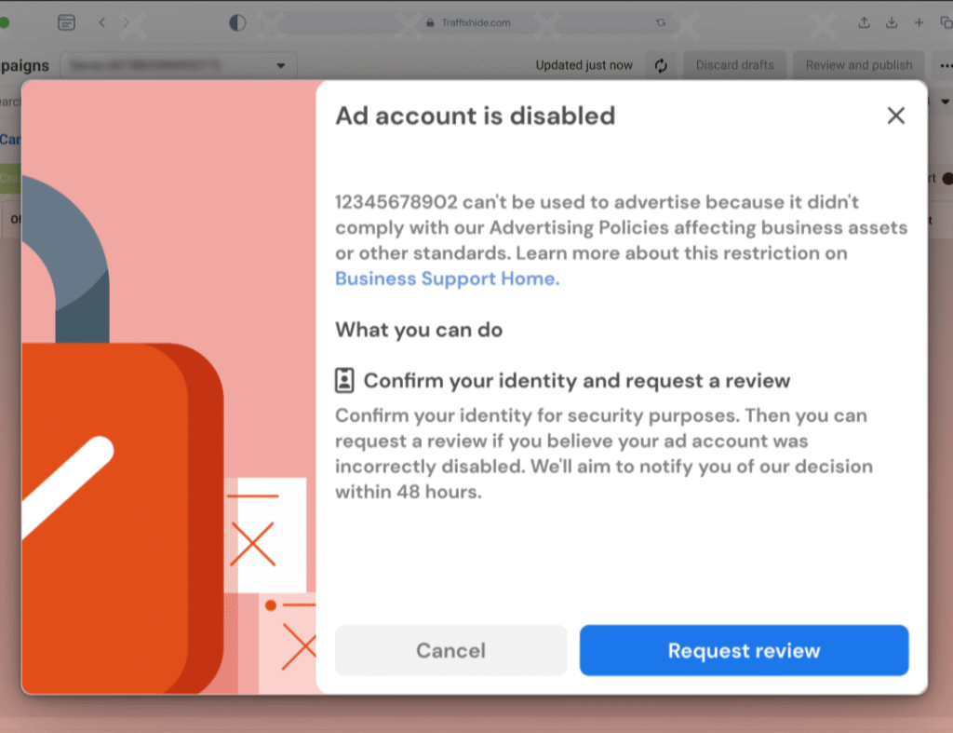Image resolution: width=953 pixels, height=733 pixels.
Task: Reload the page from the address bar icon
Action: click(661, 22)
